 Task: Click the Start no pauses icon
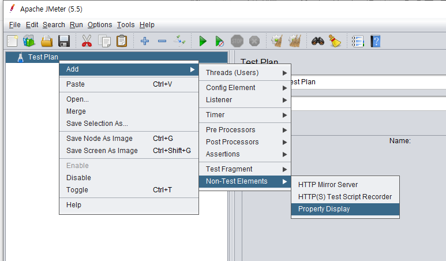pos(219,41)
